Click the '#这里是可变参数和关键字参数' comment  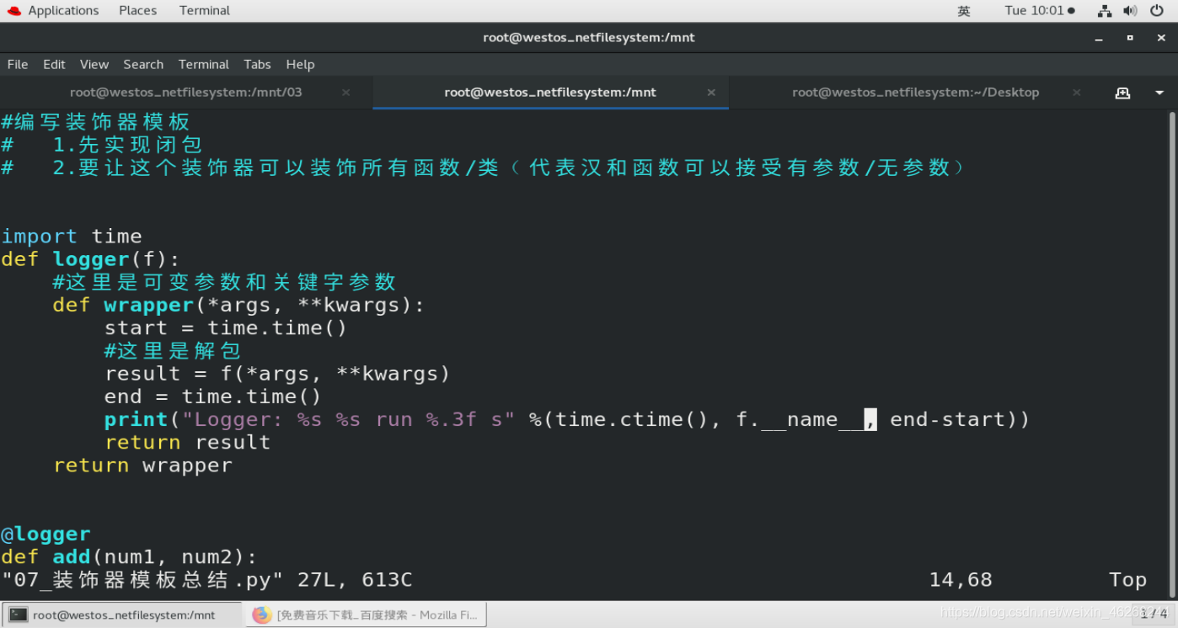tap(224, 282)
